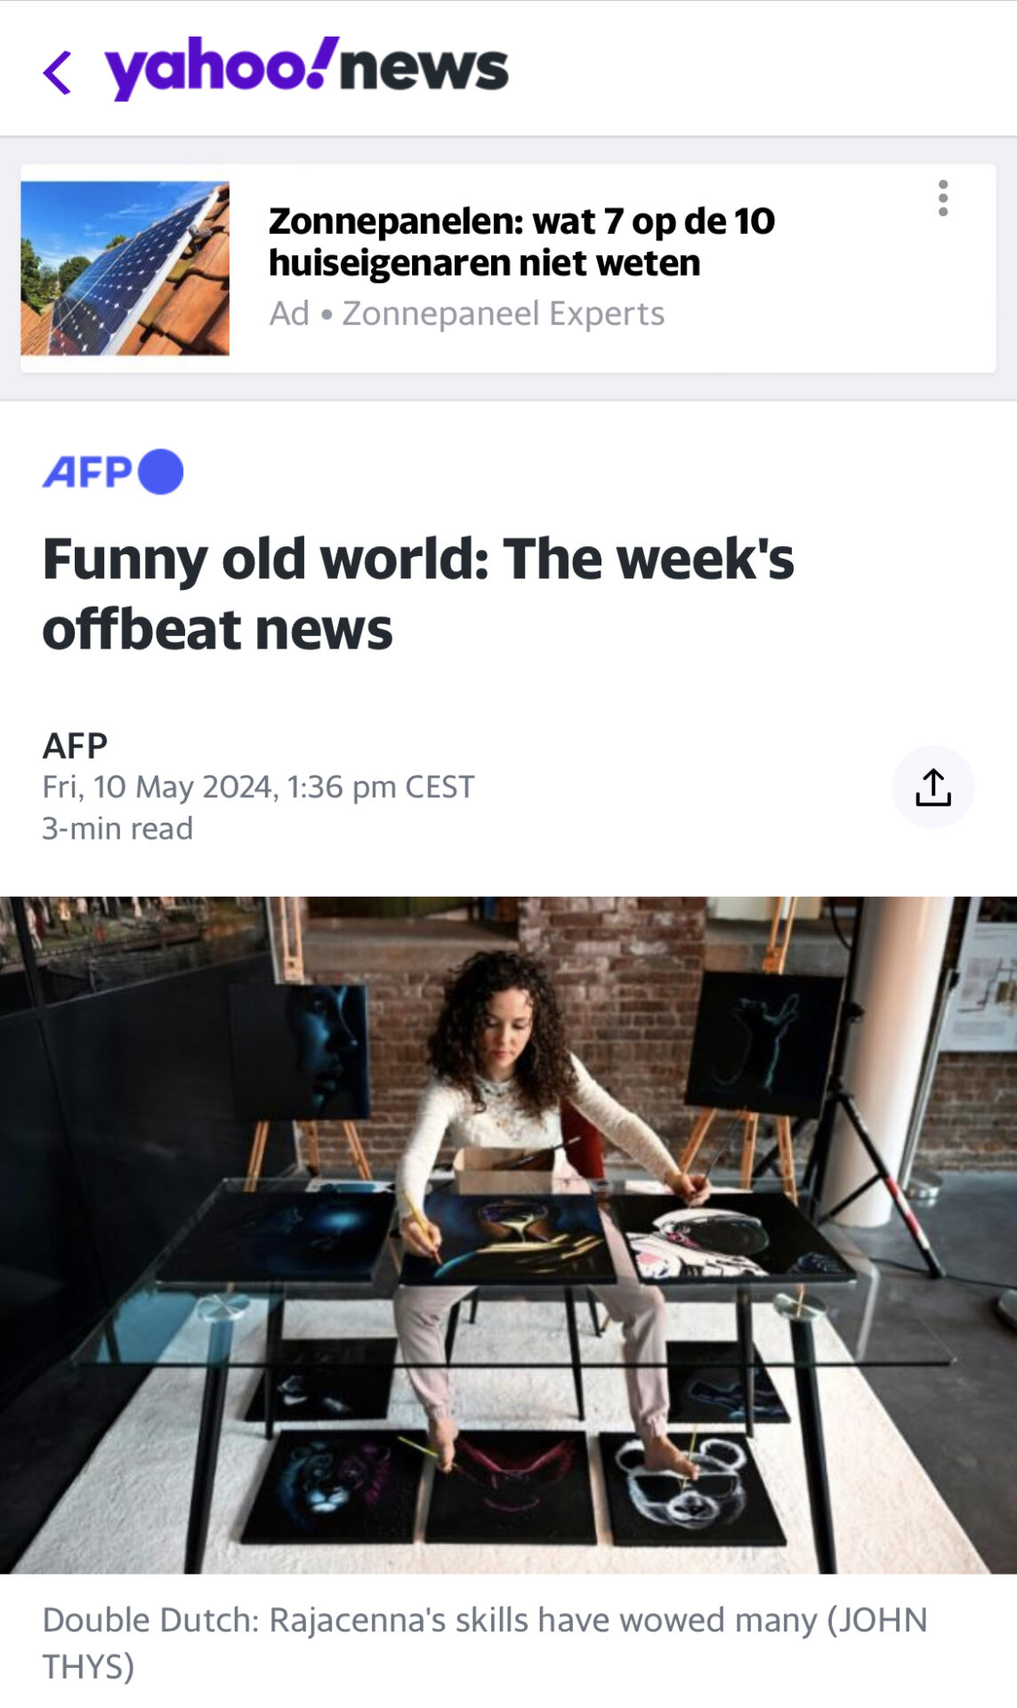Select the Funny old world article headline
The height and width of the screenshot is (1708, 1017).
[418, 593]
